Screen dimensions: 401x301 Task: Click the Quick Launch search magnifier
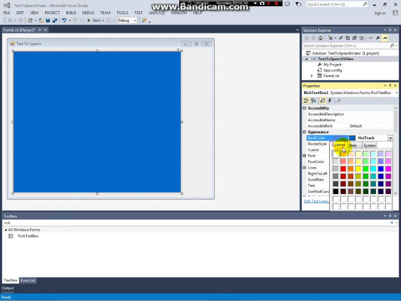[365, 4]
